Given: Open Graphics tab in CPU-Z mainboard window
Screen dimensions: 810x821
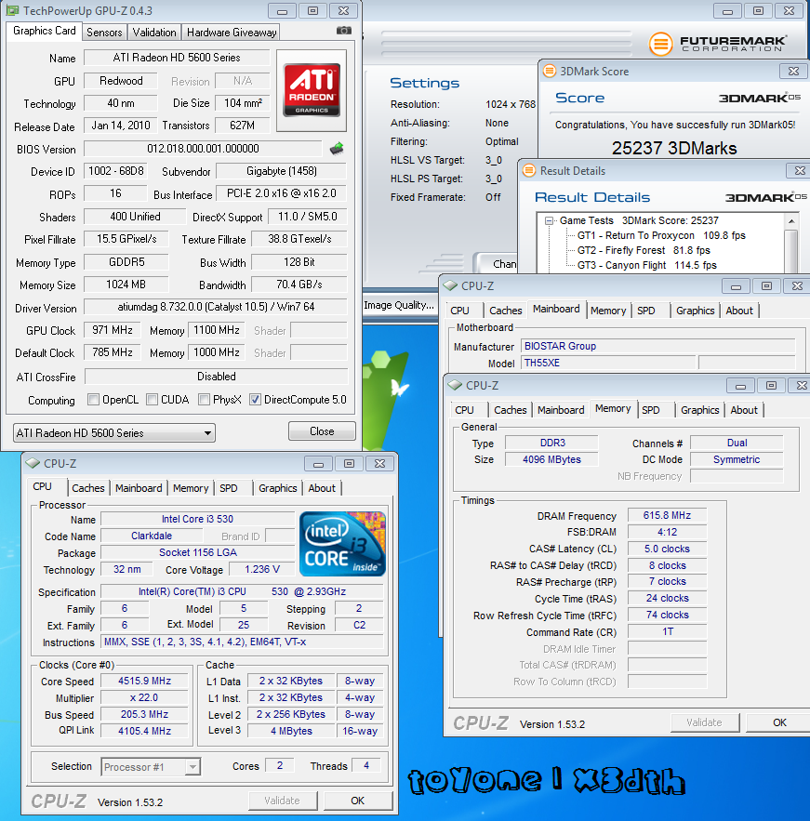Looking at the screenshot, I should 695,311.
